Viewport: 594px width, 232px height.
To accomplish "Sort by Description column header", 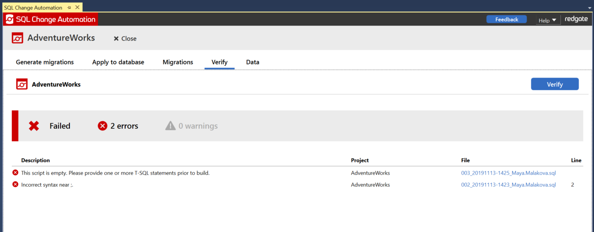I will (x=35, y=160).
